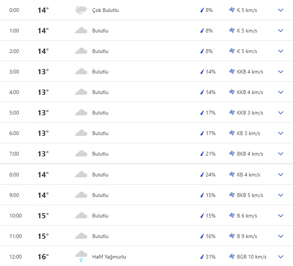293x266 pixels.
Task: Click the raindrop icon in the 7:00 row
Action: [x=202, y=154]
